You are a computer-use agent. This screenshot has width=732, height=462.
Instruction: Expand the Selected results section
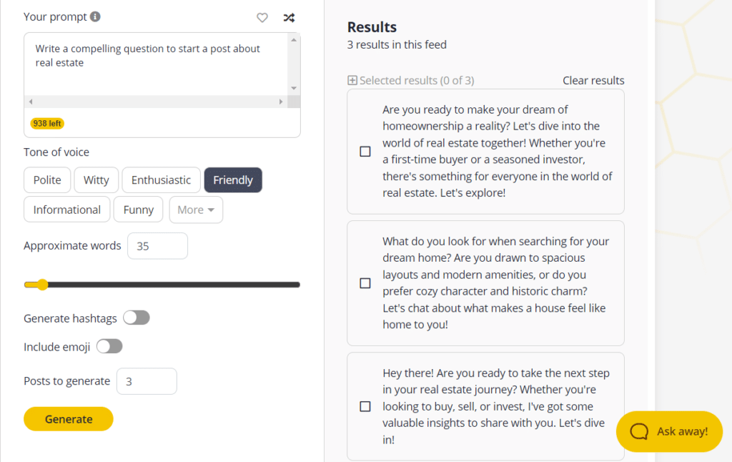(352, 80)
